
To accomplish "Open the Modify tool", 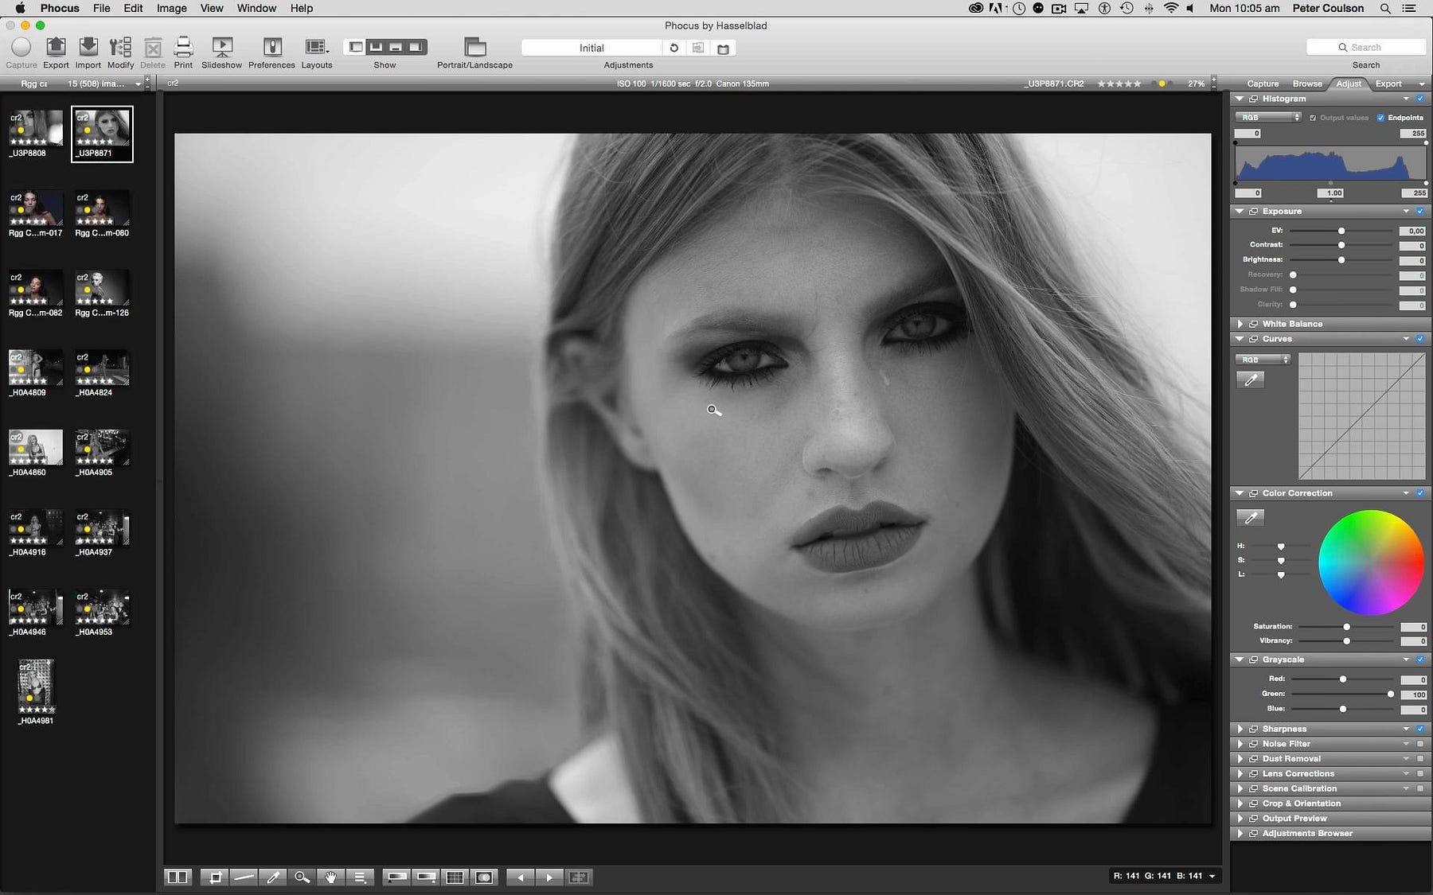I will pos(120,47).
